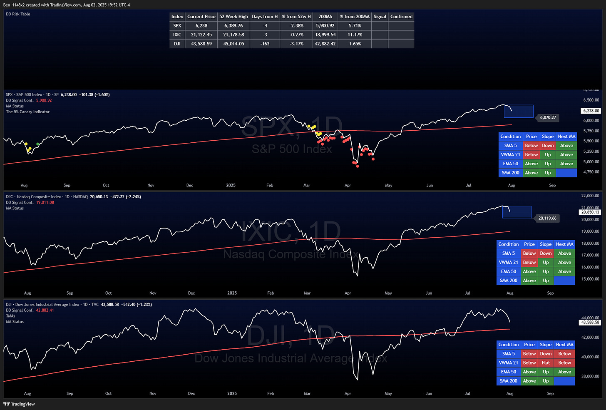
Task: Click DD Signal Conf. value 42,882.41
Action: (x=45, y=311)
